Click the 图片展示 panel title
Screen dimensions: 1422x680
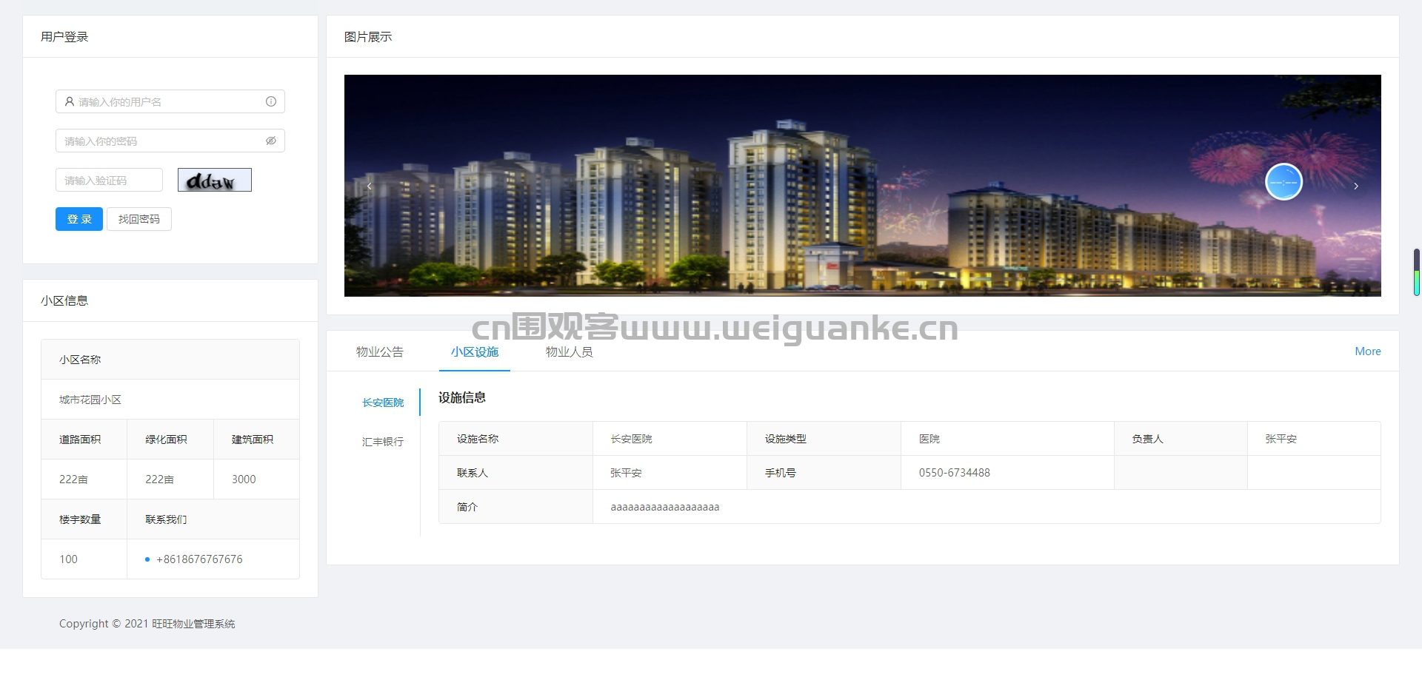(368, 36)
